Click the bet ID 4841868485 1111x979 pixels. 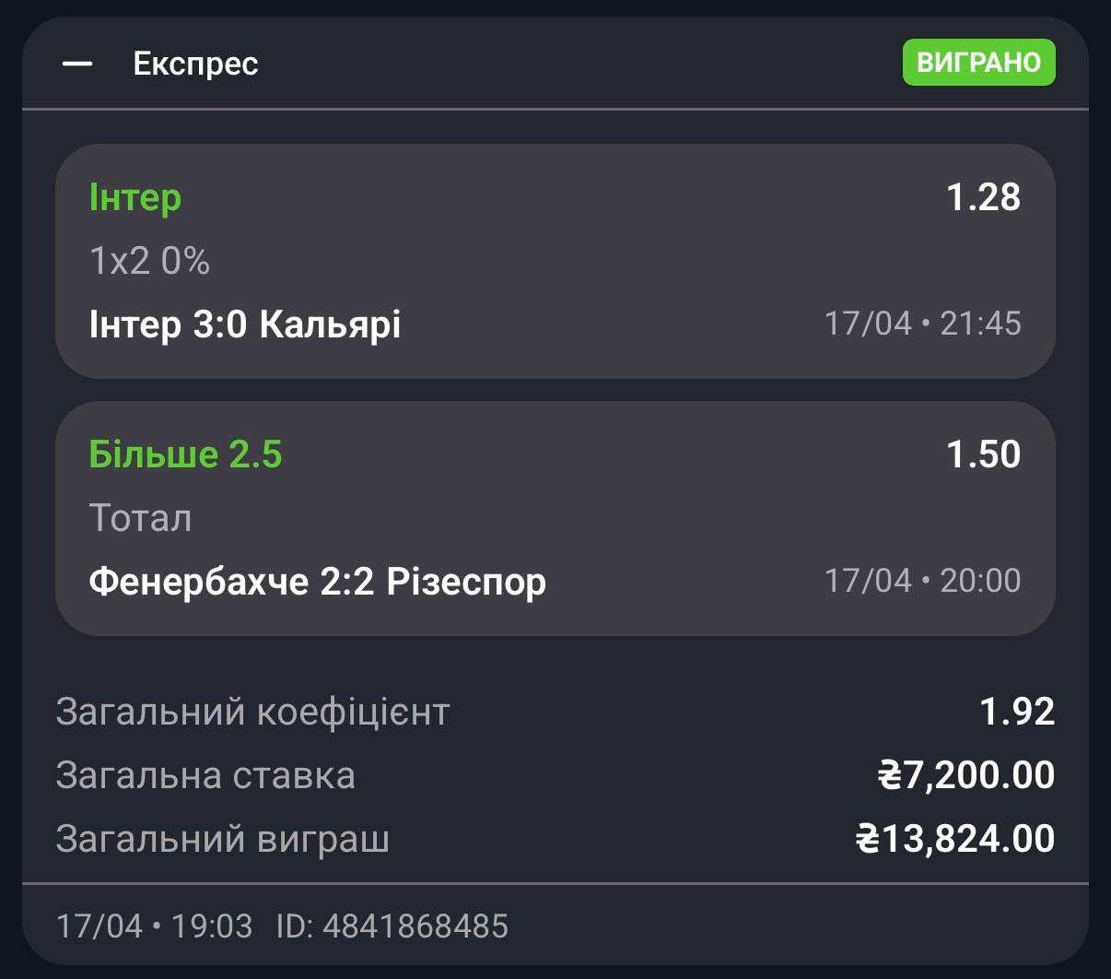(x=392, y=926)
